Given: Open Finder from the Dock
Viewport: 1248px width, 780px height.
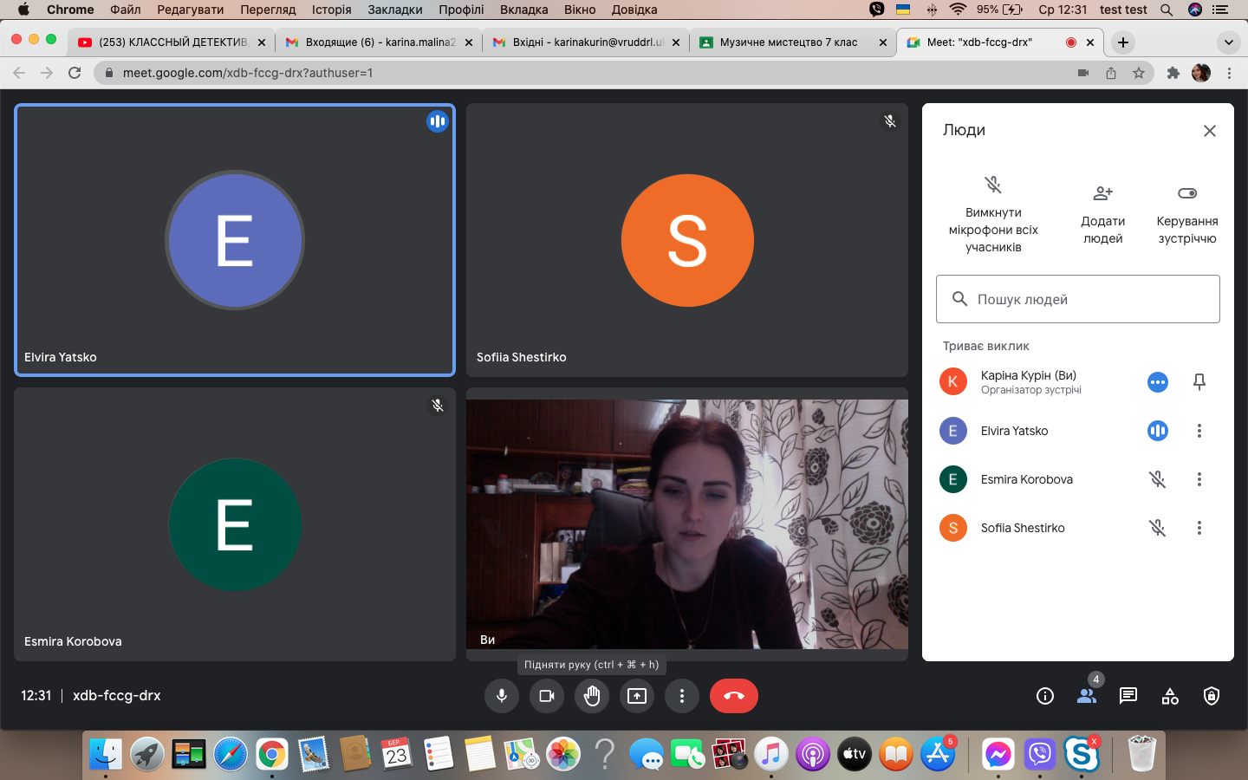Looking at the screenshot, I should point(106,754).
